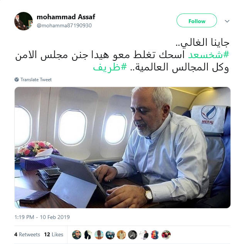244x244 pixels.
Task: Expand the tweet options chevron menu
Action: [227, 21]
